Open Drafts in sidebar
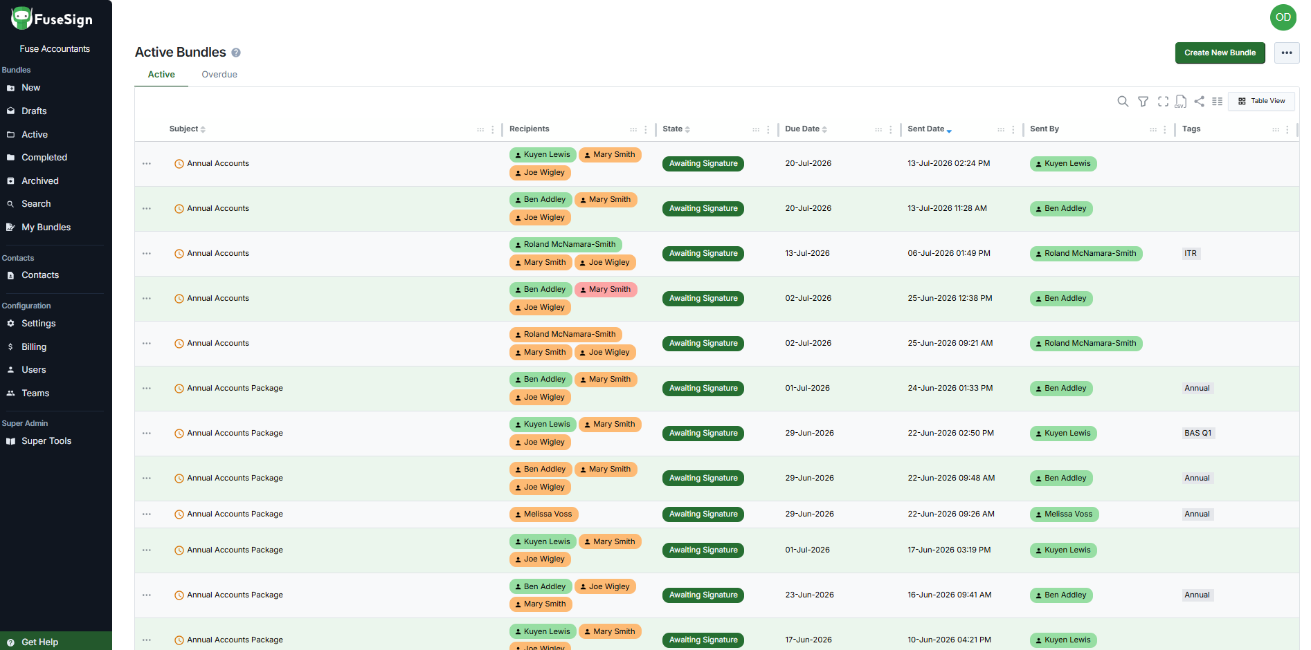This screenshot has height=650, width=1311. point(55,111)
